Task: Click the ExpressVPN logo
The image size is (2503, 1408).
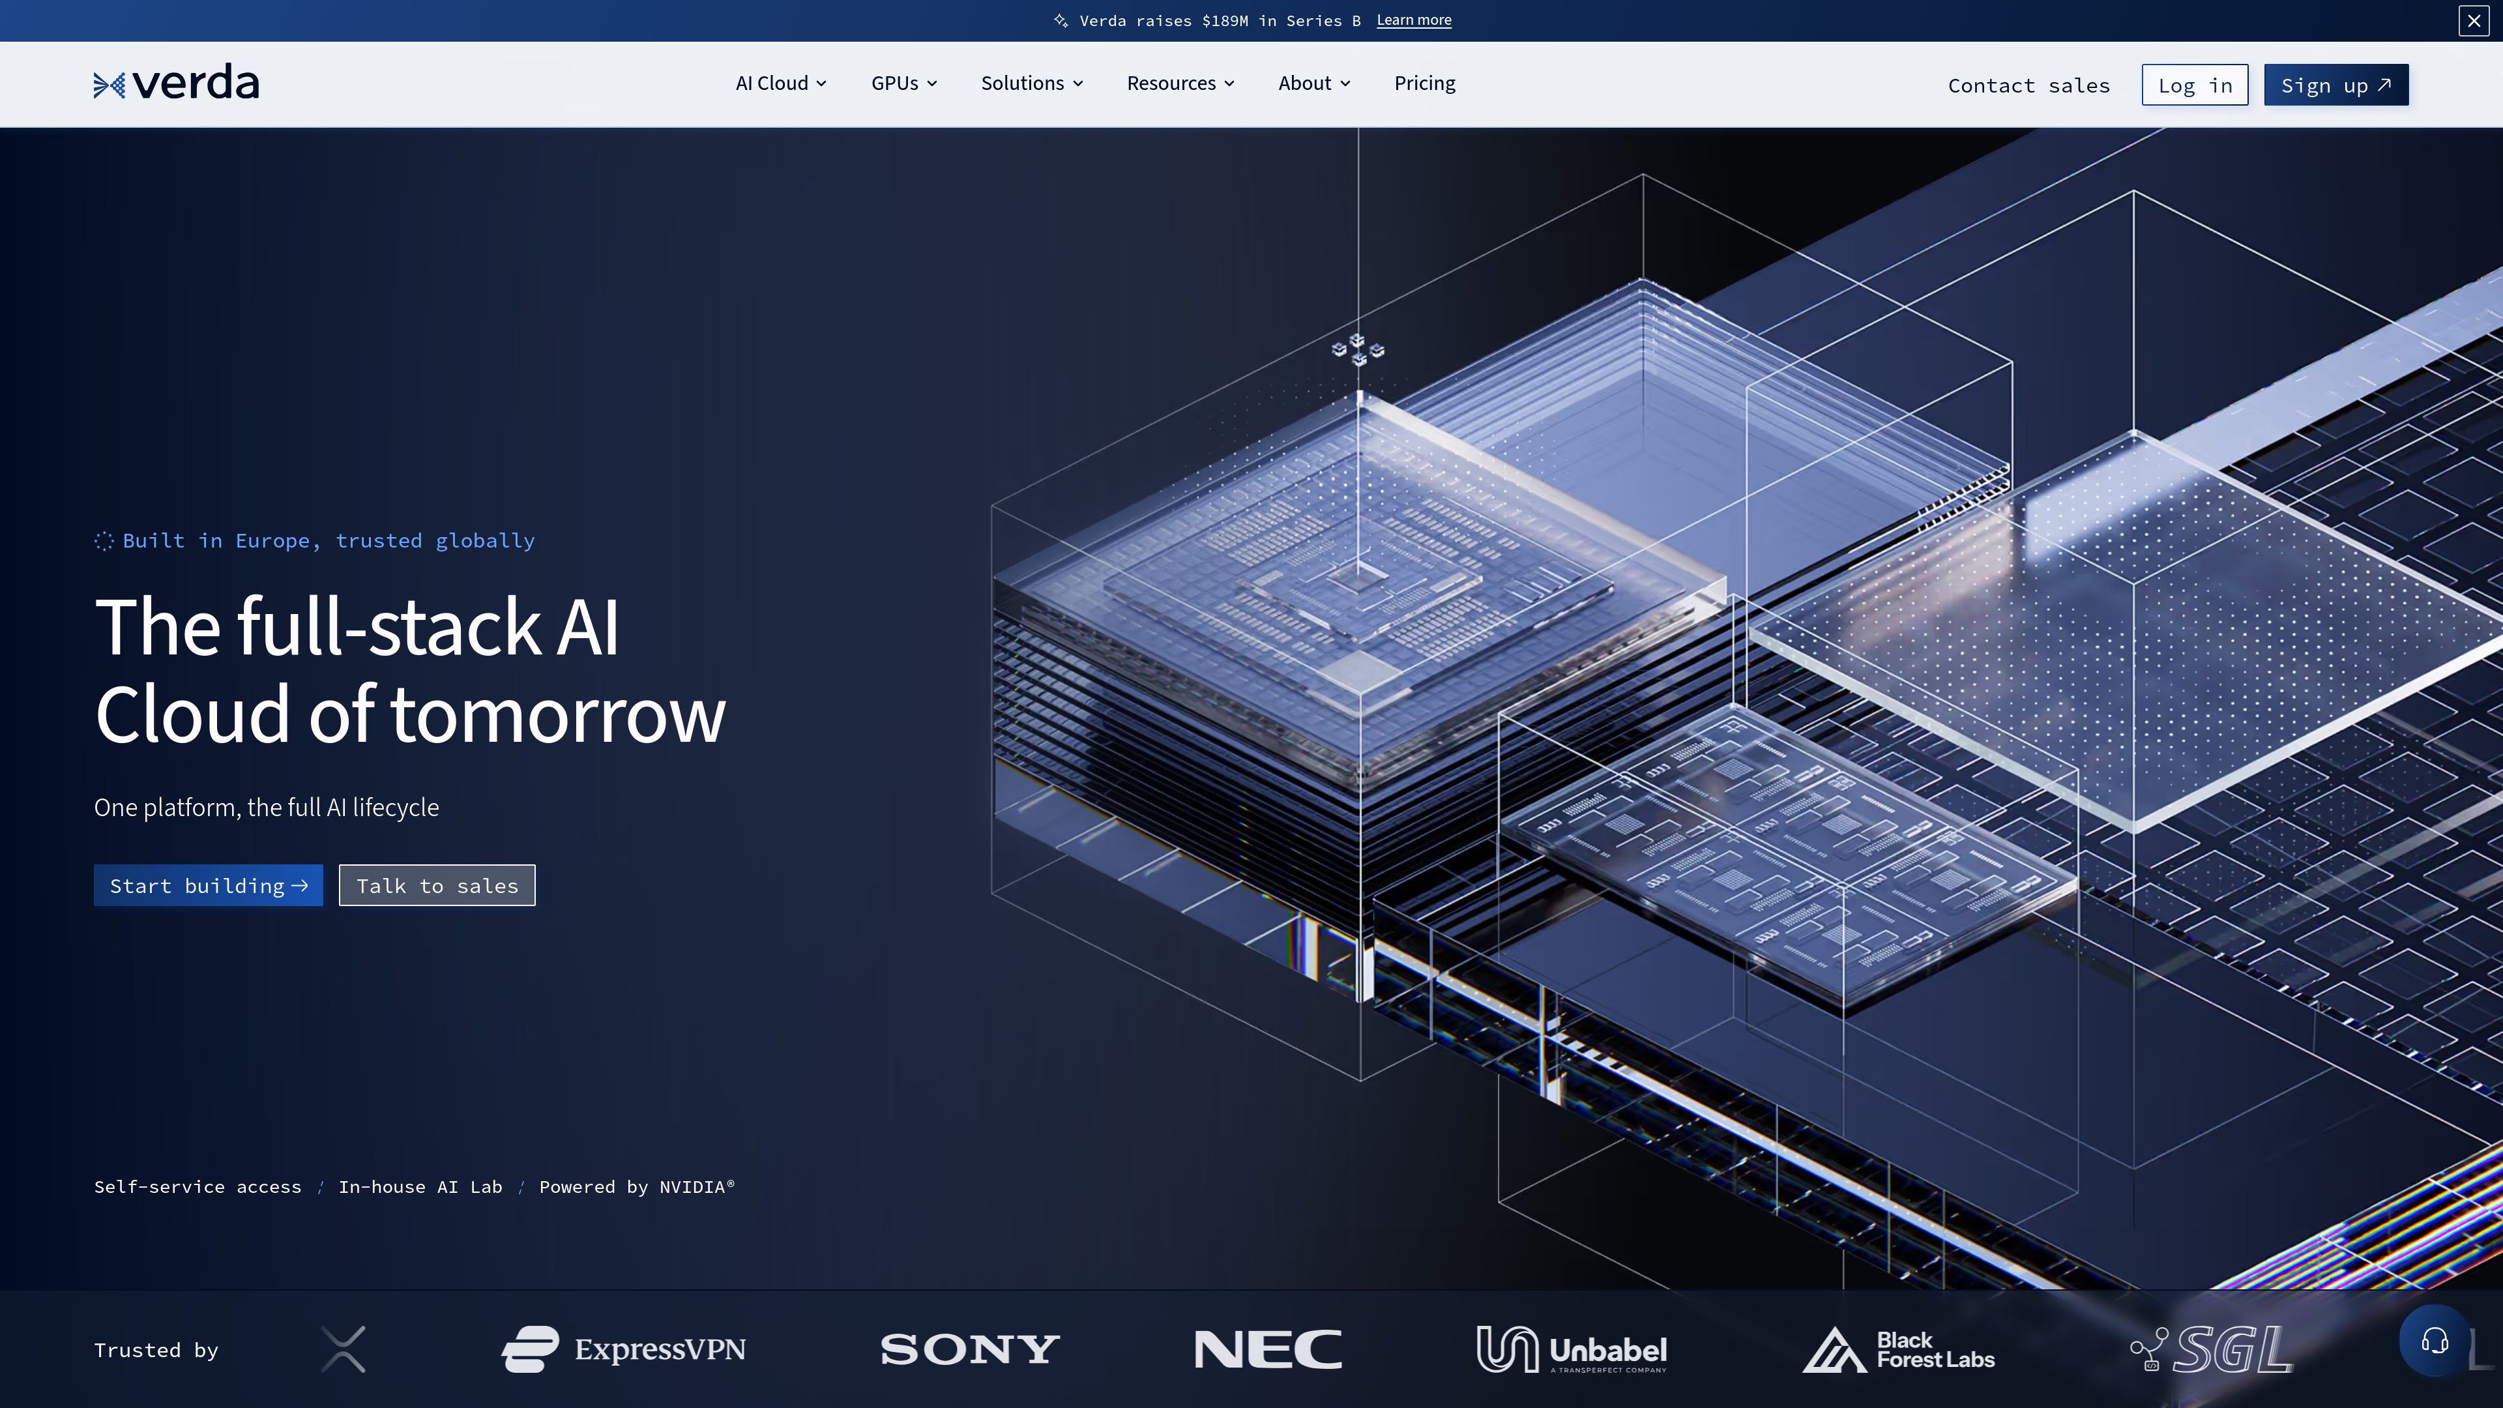Action: [624, 1349]
